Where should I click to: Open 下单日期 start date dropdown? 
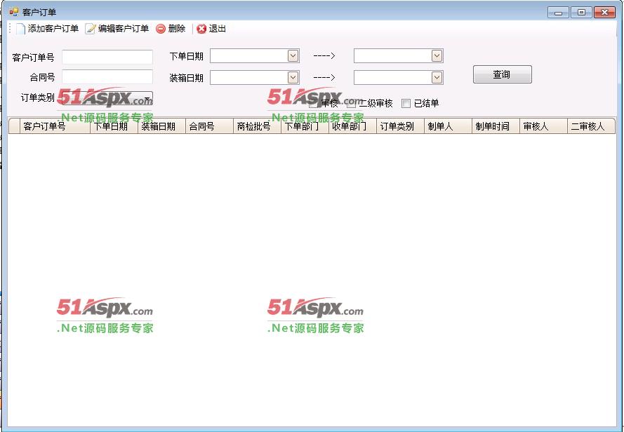(x=293, y=55)
